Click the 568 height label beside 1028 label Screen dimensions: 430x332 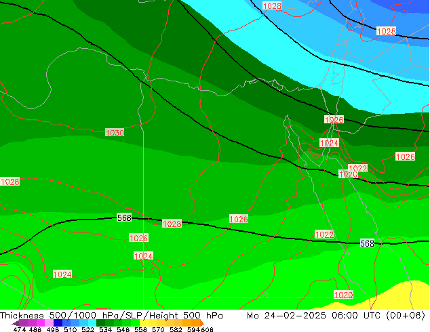[x=124, y=217]
